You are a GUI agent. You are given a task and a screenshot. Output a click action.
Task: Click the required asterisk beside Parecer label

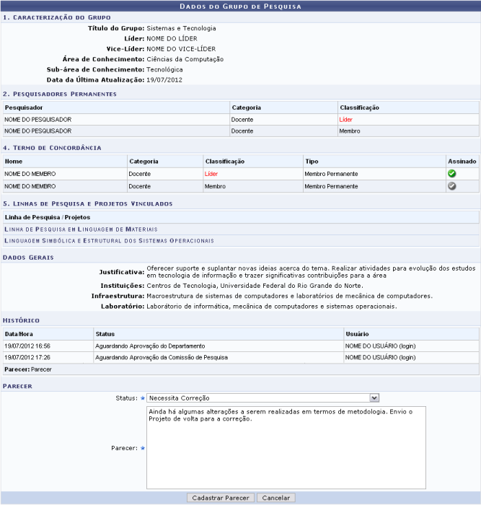click(143, 448)
